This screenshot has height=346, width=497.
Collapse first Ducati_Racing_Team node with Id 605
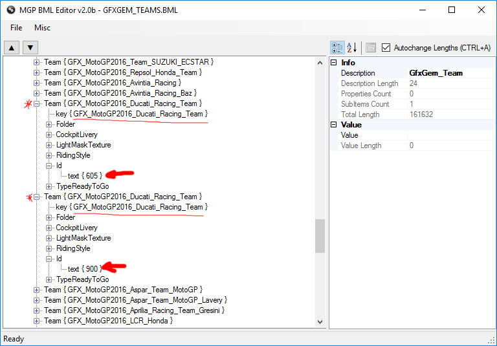(x=36, y=103)
